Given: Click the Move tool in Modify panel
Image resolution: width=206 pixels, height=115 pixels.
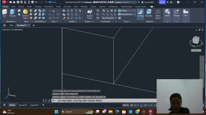Looking at the screenshot, I should pyautogui.click(x=72, y=11).
